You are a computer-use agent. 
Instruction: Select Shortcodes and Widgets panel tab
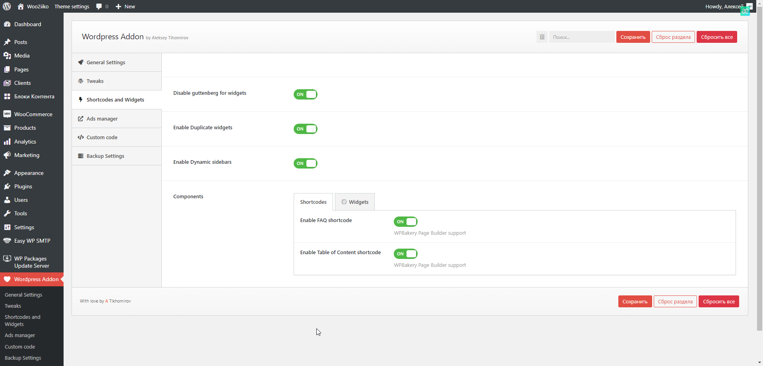tap(116, 100)
